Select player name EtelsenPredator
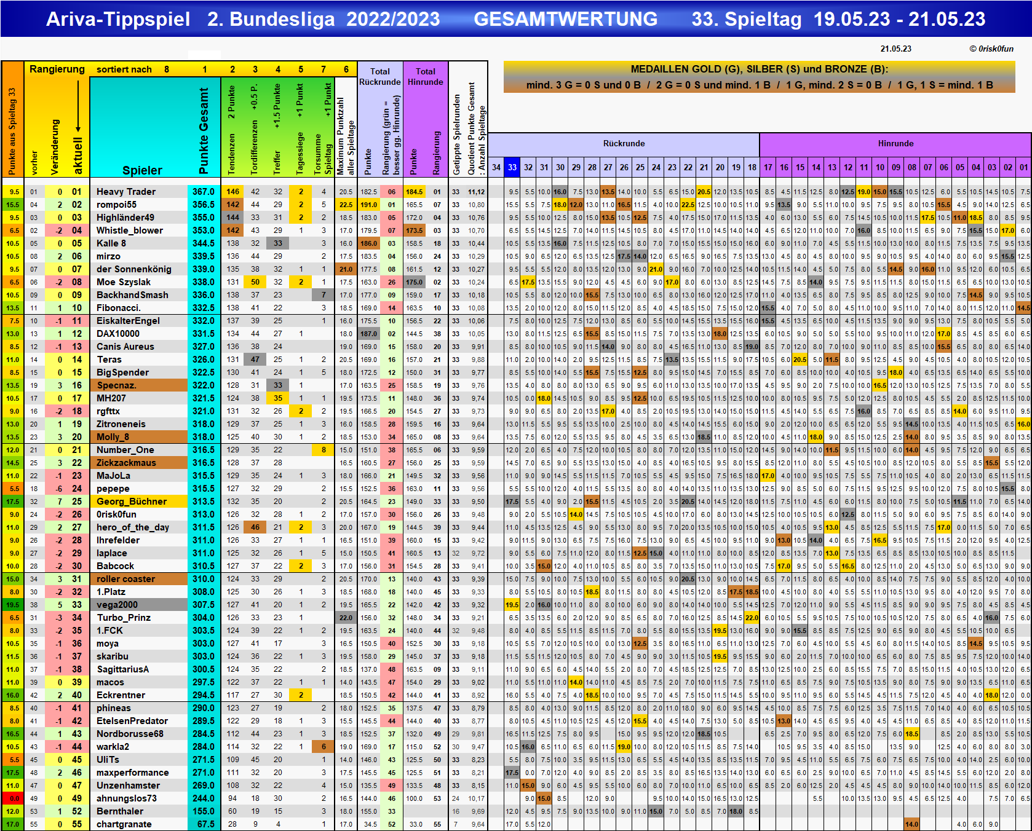Viewport: 1032px width, 831px height. [132, 721]
